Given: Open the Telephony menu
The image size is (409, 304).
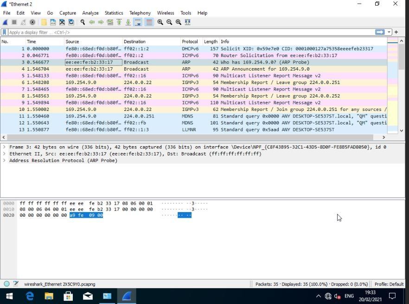Looking at the screenshot, I should point(140,13).
